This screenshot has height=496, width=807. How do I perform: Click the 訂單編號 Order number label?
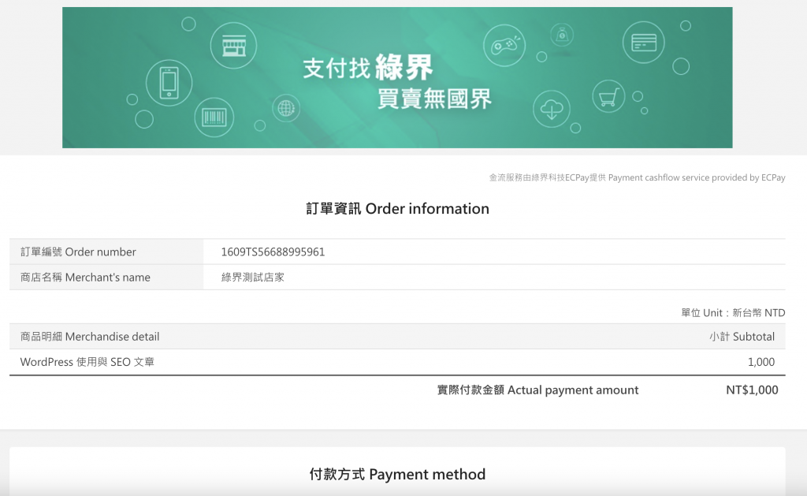click(x=78, y=252)
